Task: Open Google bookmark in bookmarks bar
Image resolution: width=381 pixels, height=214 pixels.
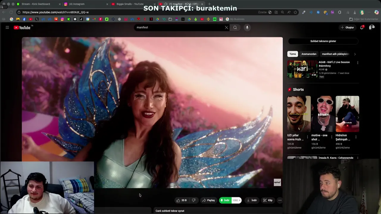Action: tap(11, 19)
